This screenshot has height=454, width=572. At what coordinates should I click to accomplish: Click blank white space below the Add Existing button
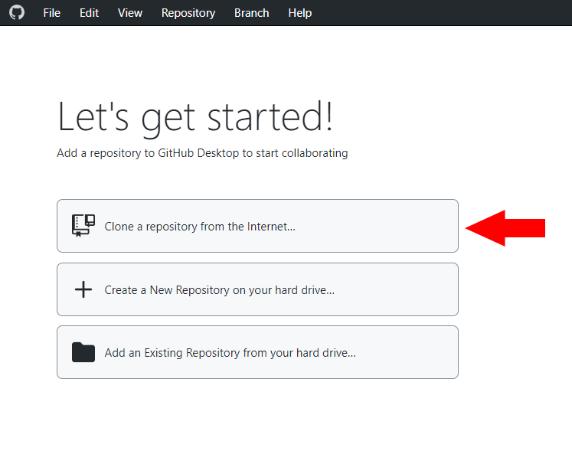click(257, 417)
